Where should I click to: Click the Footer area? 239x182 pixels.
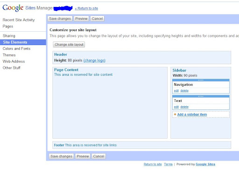[141, 145]
